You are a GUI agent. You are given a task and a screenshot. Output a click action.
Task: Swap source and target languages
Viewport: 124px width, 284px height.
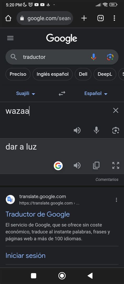(x=62, y=94)
